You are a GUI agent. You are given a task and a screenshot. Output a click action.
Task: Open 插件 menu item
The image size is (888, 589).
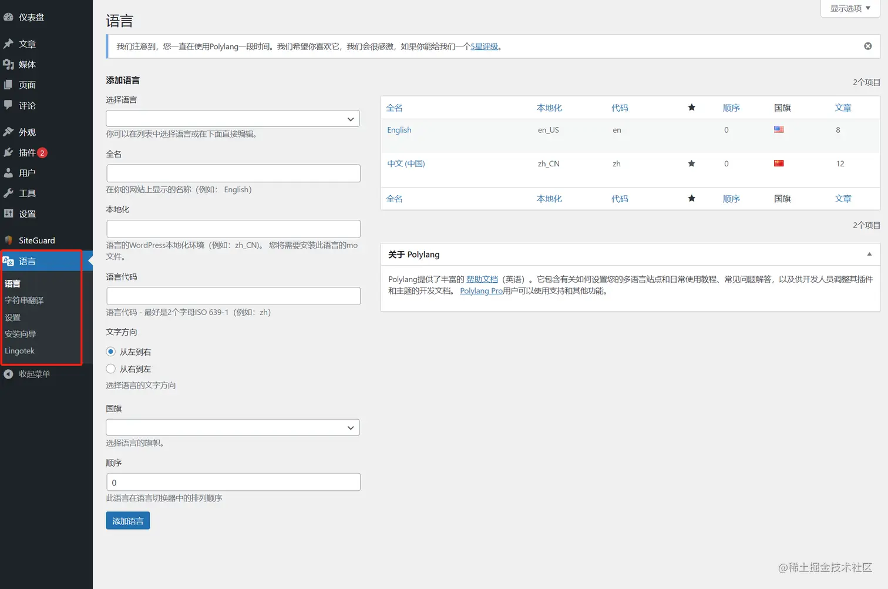[x=27, y=152]
